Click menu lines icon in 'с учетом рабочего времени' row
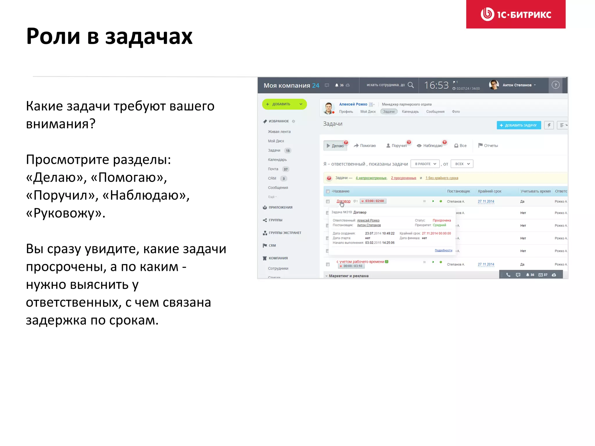This screenshot has height=446, width=595. click(424, 262)
